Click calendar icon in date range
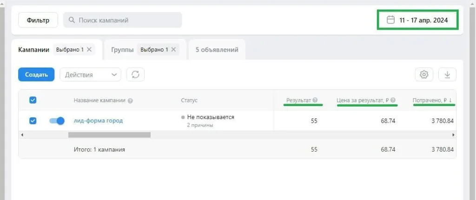Image resolution: width=476 pixels, height=200 pixels. pos(391,20)
